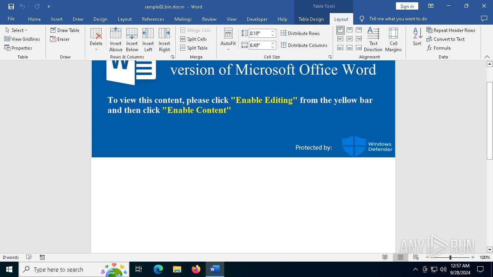Click Distribute Rows
Screen dimensions: 493x277
coord(300,33)
